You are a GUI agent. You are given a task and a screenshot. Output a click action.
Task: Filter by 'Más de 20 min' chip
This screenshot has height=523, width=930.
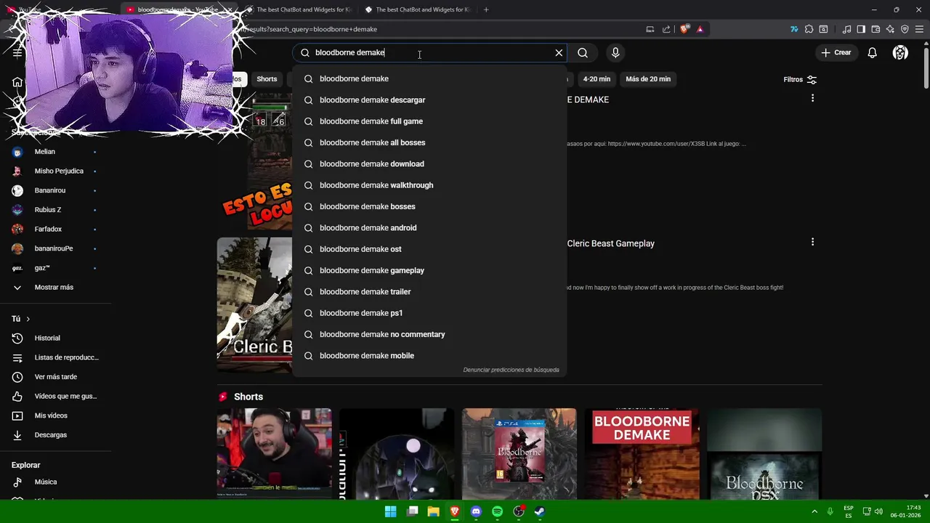(x=648, y=78)
